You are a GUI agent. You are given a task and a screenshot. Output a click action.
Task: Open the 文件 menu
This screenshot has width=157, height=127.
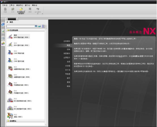click(x=5, y=5)
